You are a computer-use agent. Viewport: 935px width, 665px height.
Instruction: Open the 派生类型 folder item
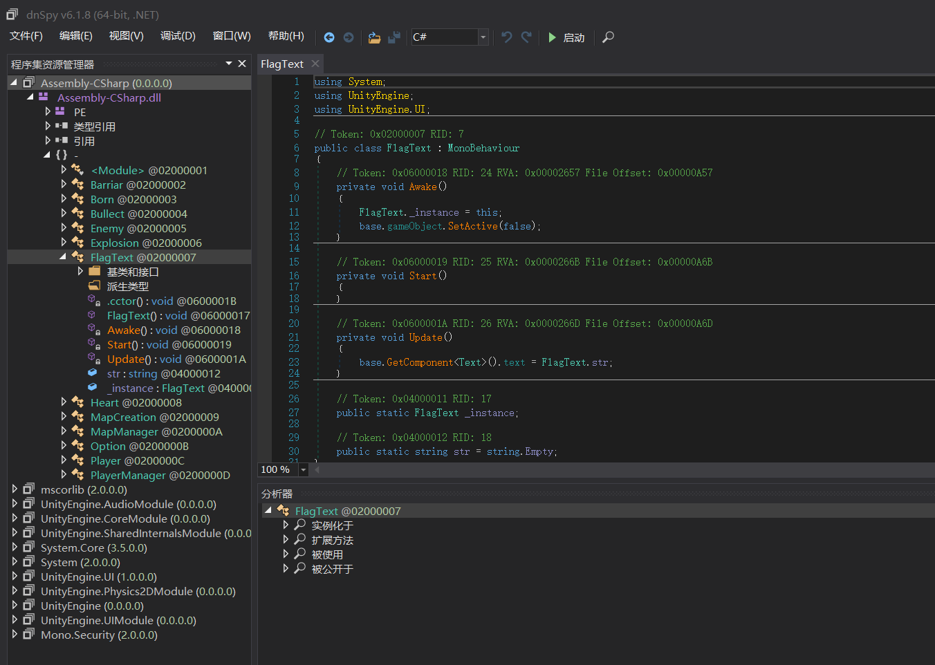(x=128, y=286)
